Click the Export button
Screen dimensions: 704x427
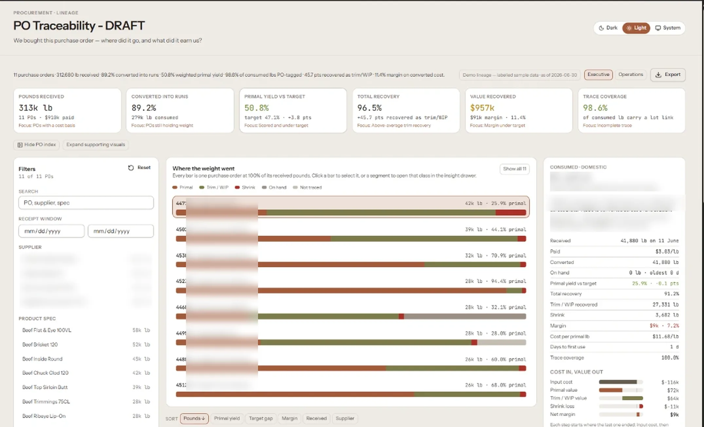point(668,75)
